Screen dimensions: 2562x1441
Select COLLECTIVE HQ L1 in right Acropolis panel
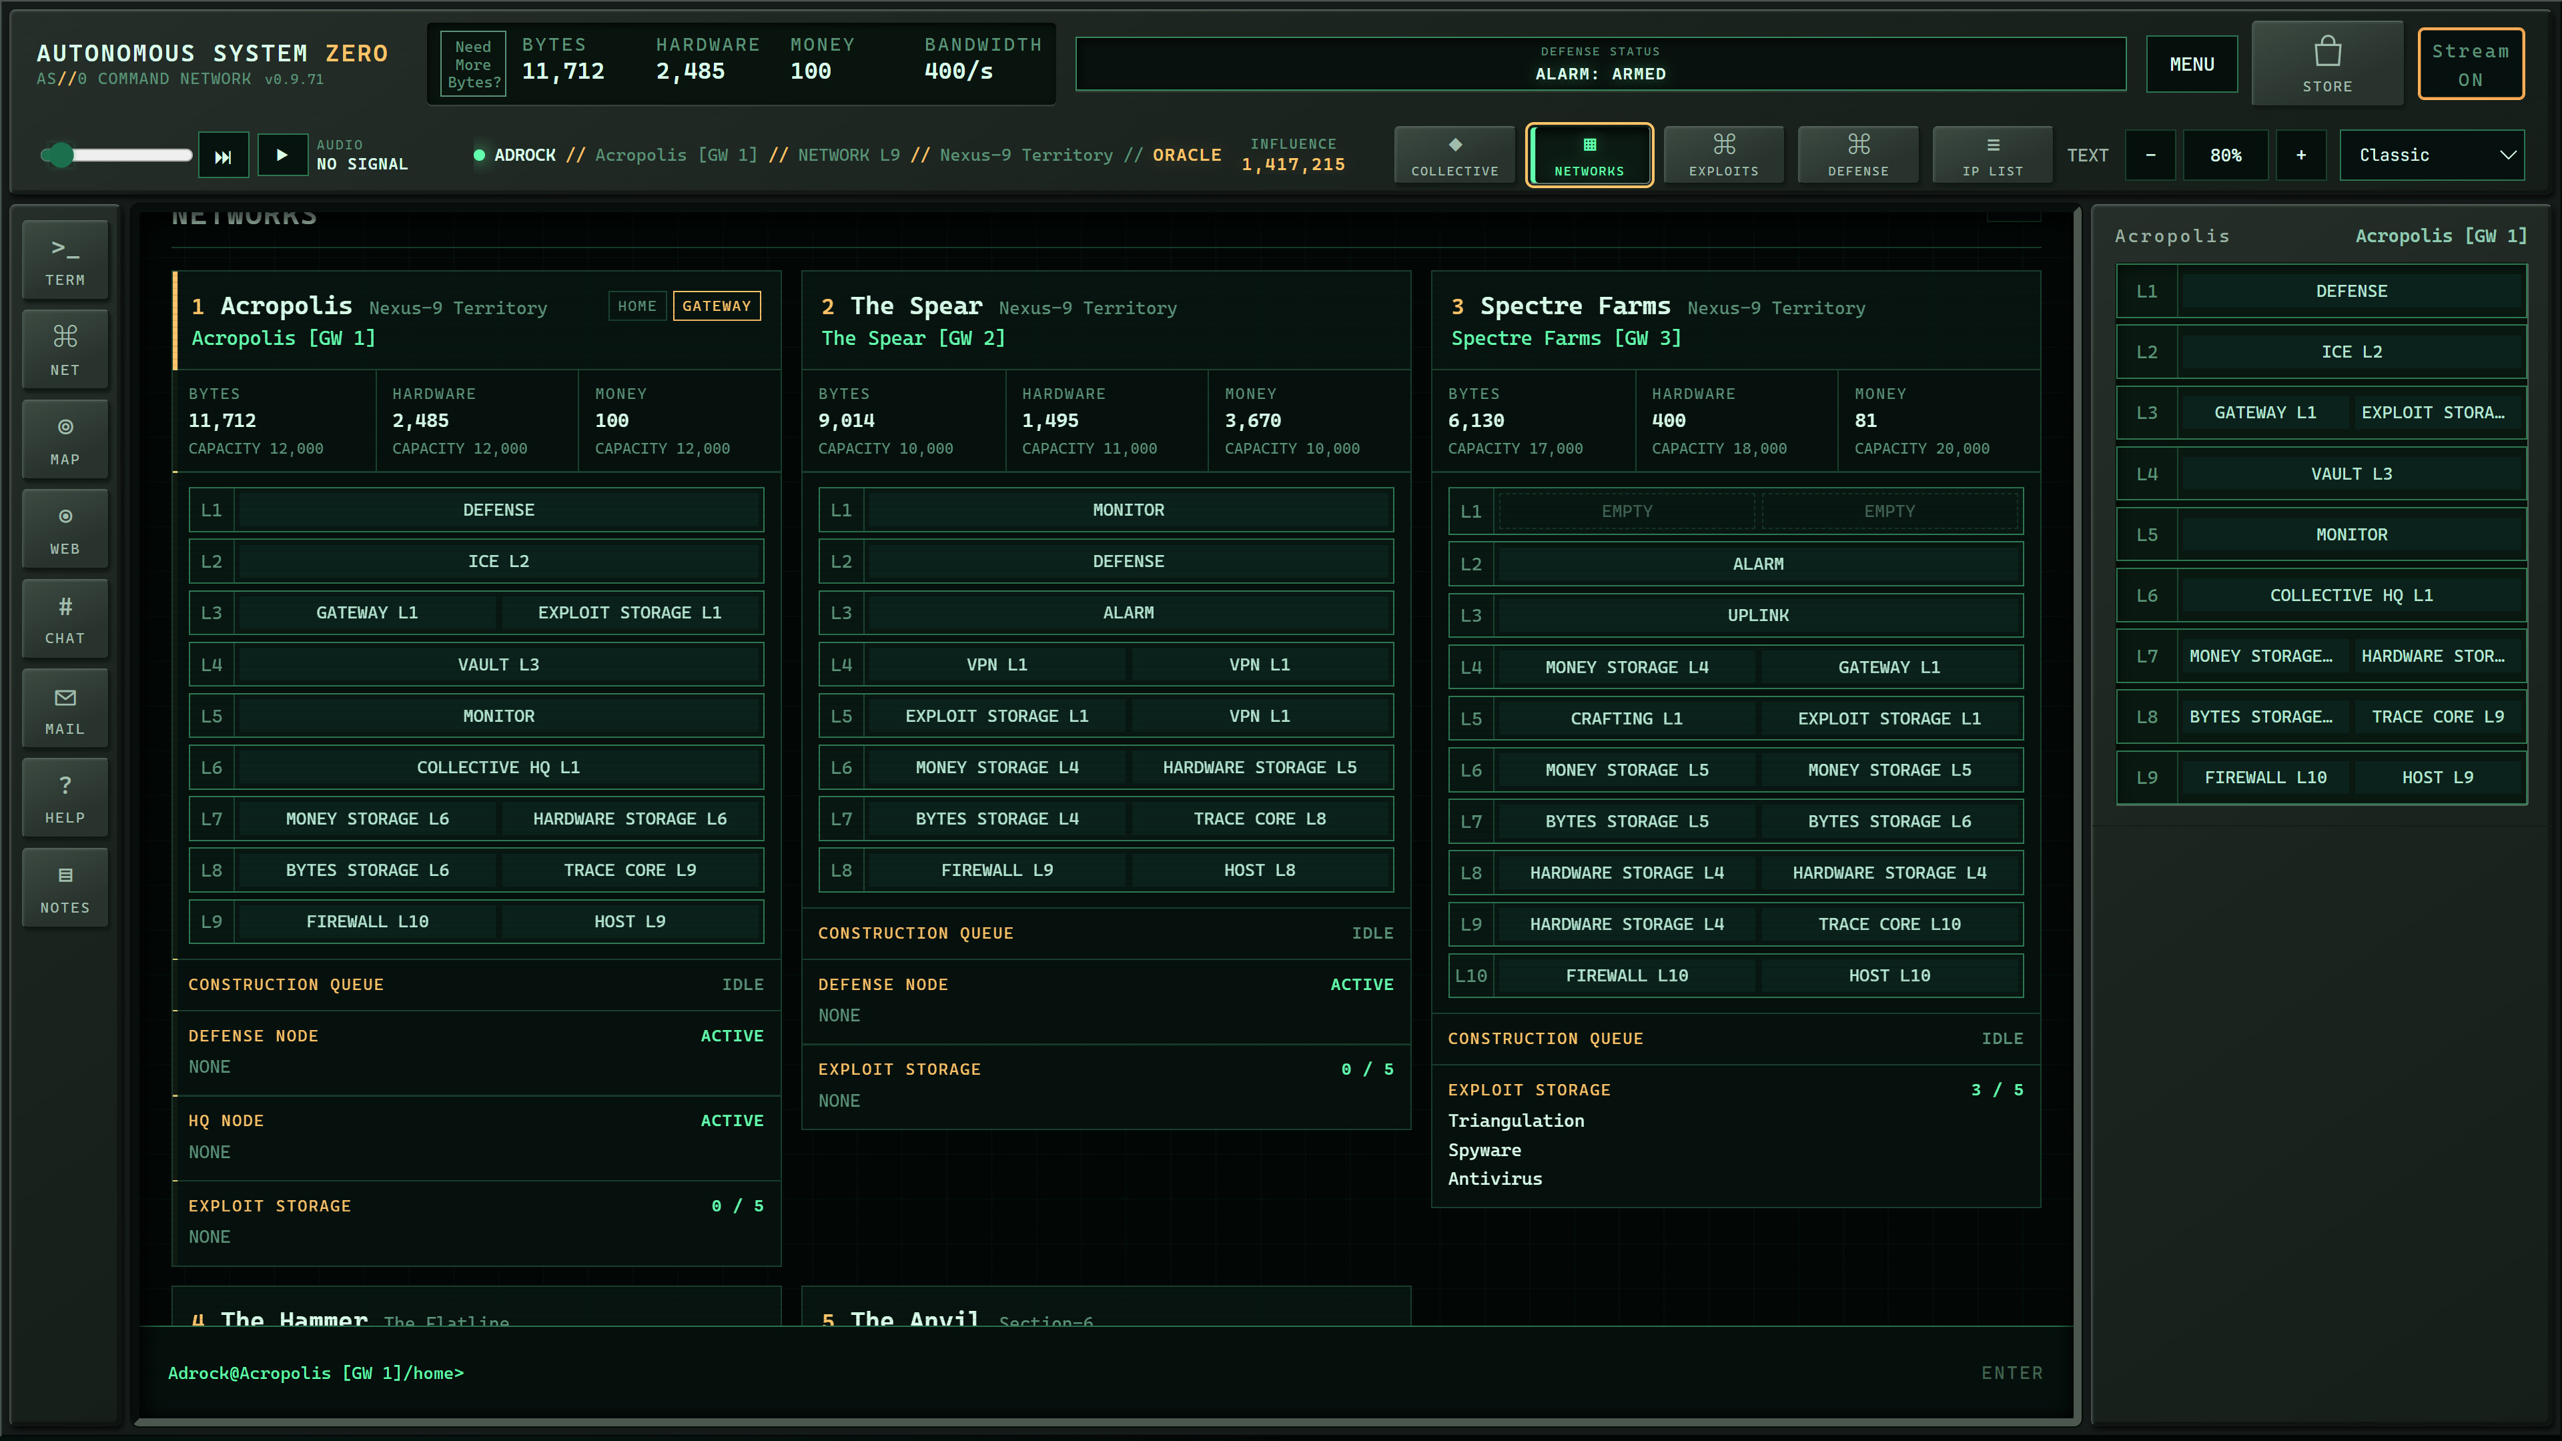pos(2351,596)
